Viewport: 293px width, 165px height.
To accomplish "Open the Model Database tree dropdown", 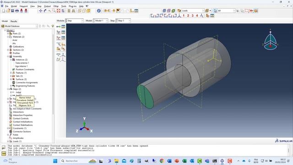I will [x=19, y=26].
